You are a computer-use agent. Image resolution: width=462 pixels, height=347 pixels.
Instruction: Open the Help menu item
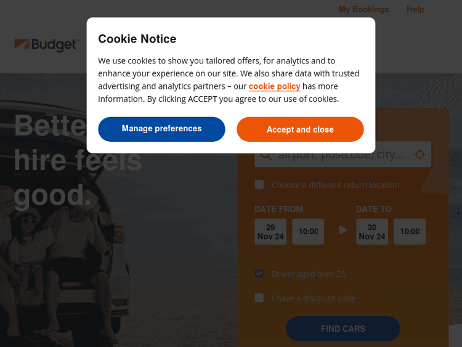pos(415,9)
